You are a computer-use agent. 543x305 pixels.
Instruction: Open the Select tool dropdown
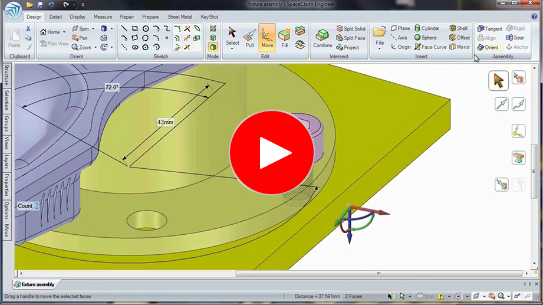coord(232,49)
